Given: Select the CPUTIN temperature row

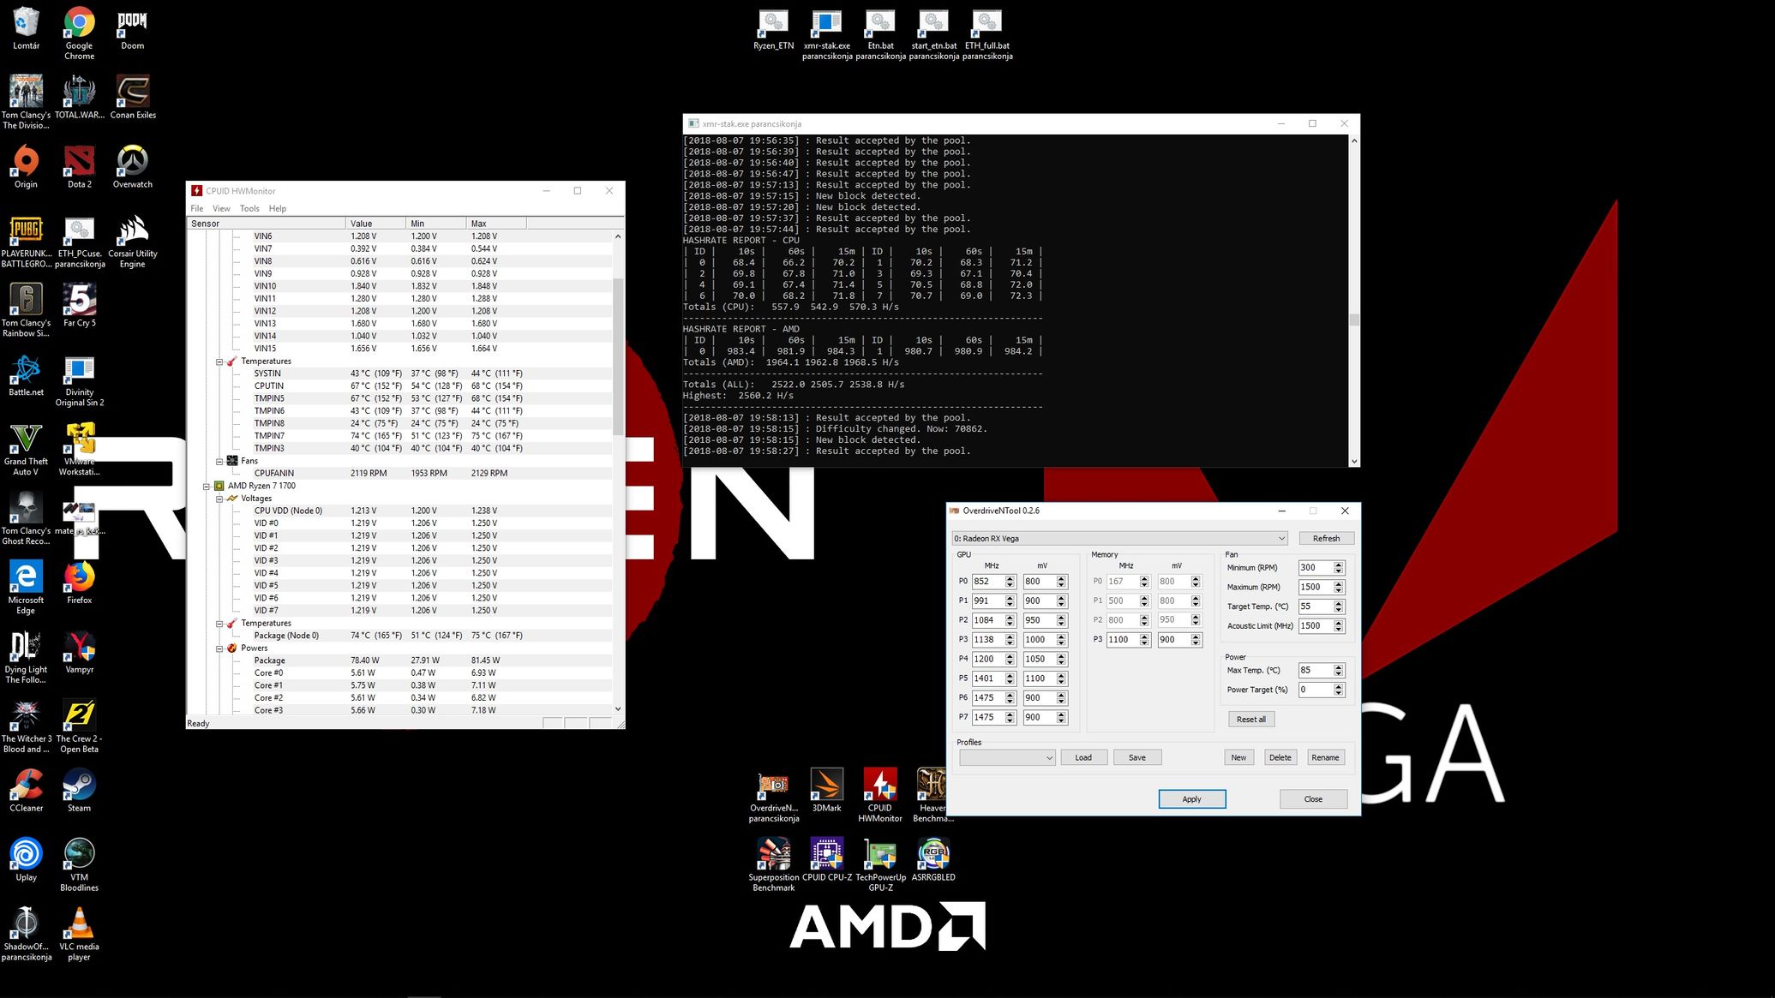Looking at the screenshot, I should click(x=400, y=385).
